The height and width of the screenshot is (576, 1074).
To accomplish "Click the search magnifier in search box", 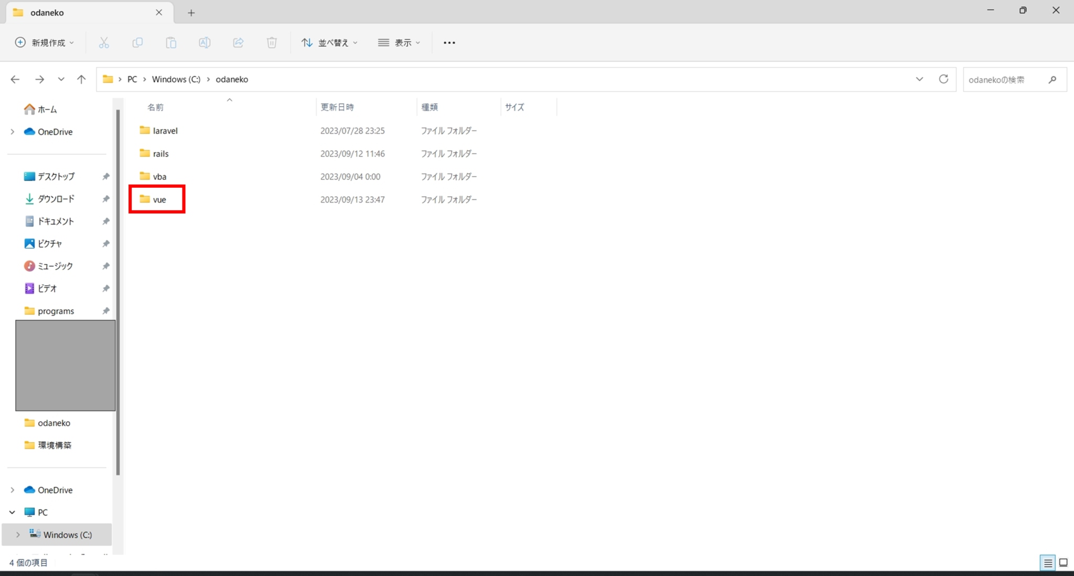I will click(x=1052, y=79).
